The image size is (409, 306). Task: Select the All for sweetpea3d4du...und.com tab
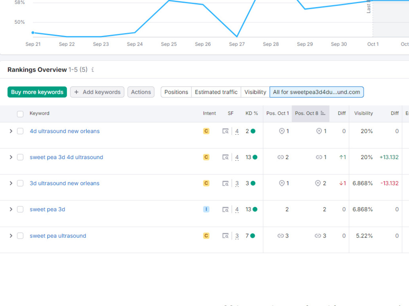(x=317, y=92)
